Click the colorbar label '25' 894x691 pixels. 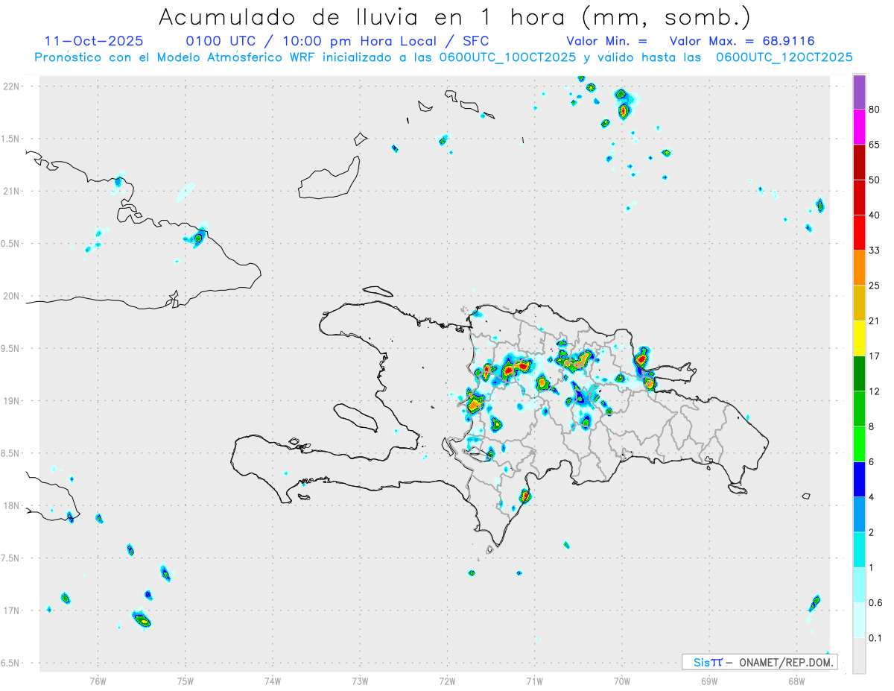click(x=875, y=285)
